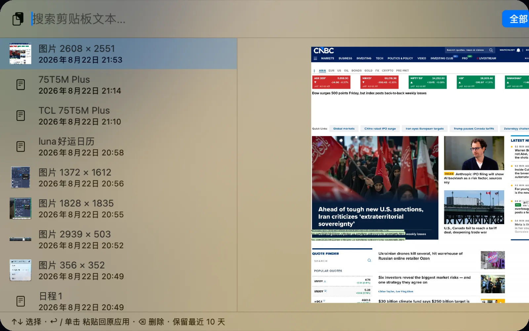
Task: Select the 图片 356 × 352 thumbnail
Action: click(x=20, y=270)
